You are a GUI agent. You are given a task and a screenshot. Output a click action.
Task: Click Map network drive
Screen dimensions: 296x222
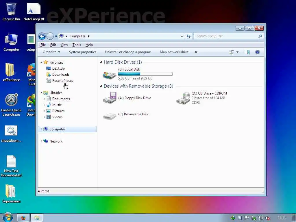174,52
